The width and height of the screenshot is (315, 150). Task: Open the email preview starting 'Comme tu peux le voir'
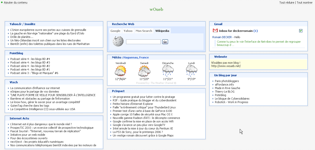pyautogui.click(x=259, y=43)
